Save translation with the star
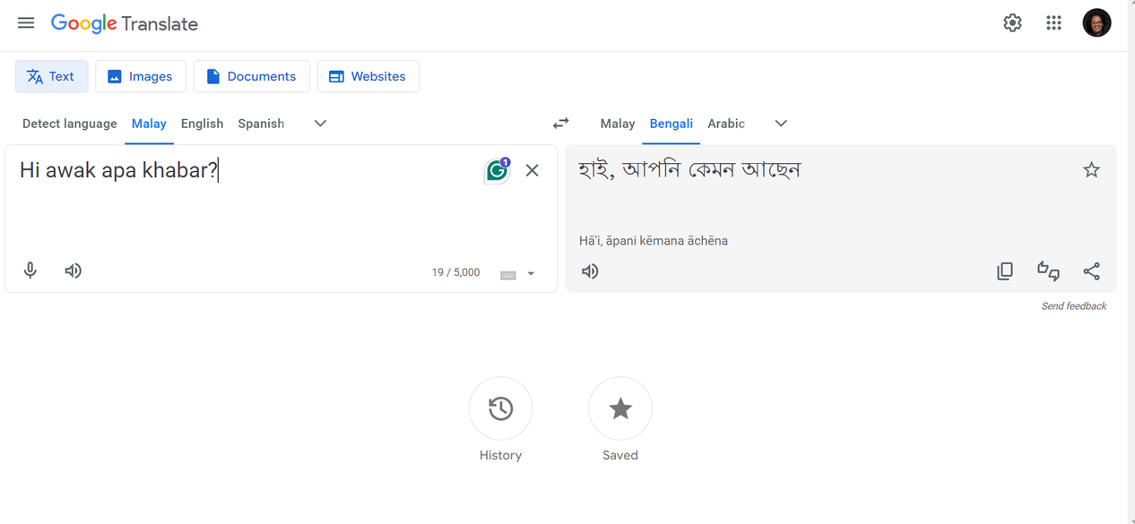Image resolution: width=1135 pixels, height=524 pixels. [1091, 170]
